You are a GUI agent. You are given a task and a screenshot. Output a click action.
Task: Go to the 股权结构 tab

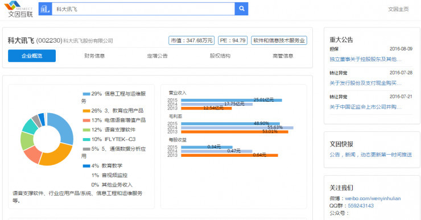tap(220, 56)
